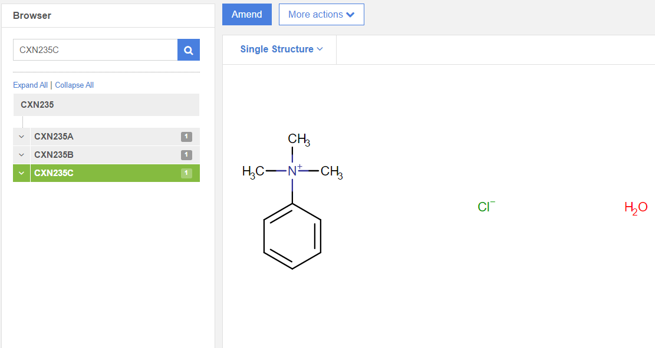
Task: Click the phenyl ring in the structure
Action: [x=292, y=236]
